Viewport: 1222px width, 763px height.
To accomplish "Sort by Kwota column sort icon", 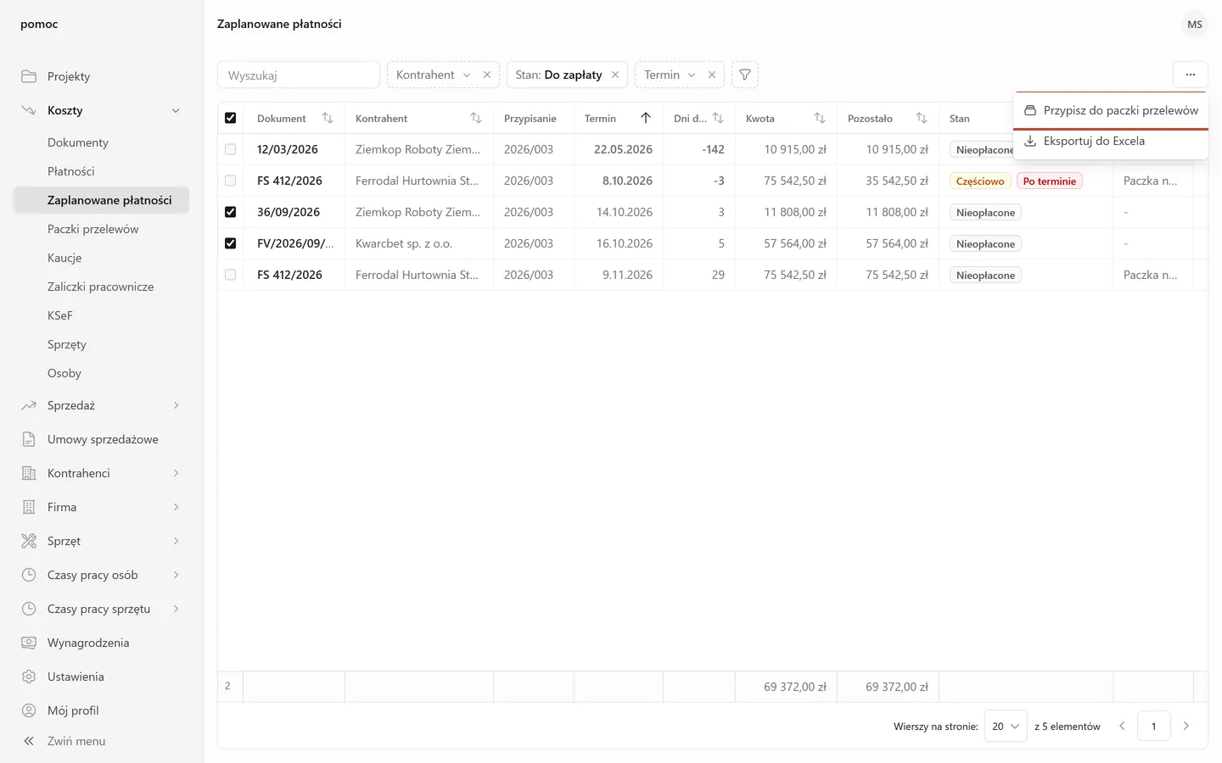I will tap(820, 118).
